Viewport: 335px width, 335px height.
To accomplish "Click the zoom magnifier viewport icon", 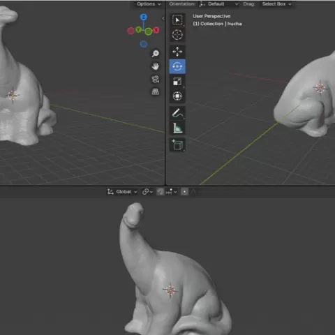I will [x=156, y=54].
